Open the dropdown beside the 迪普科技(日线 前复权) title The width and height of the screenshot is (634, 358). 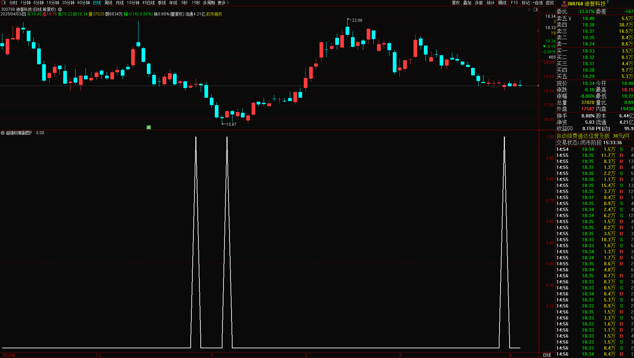pyautogui.click(x=60, y=9)
